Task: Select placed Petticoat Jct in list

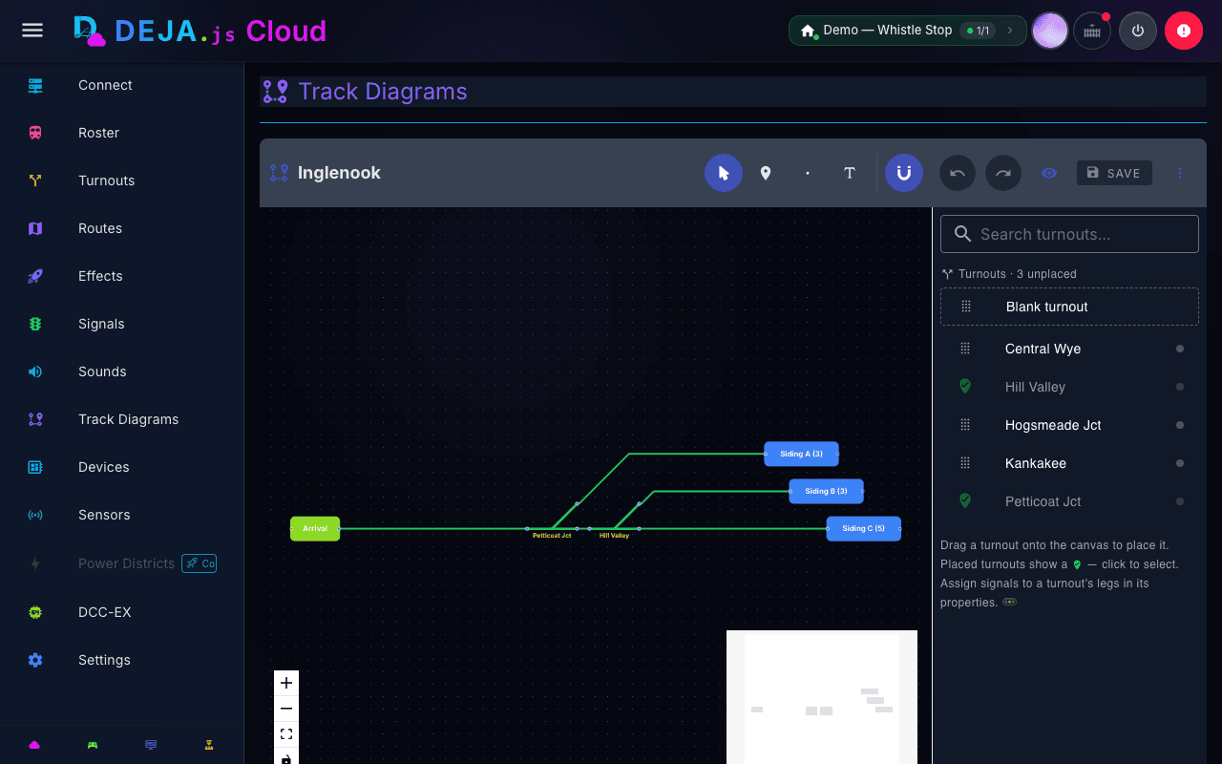Action: 1069,501
